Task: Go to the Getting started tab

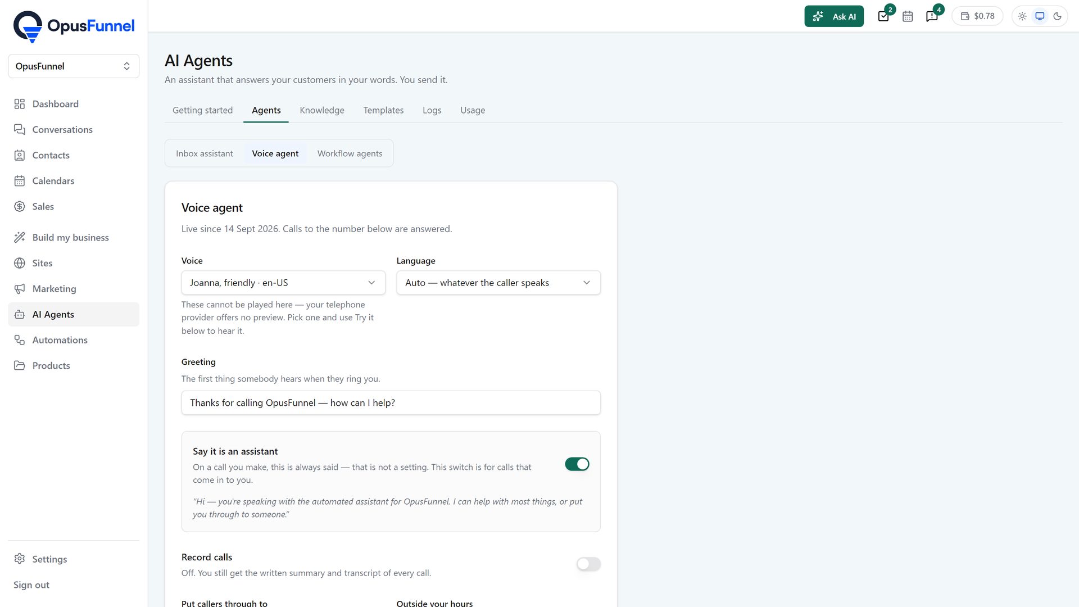Action: pos(202,110)
